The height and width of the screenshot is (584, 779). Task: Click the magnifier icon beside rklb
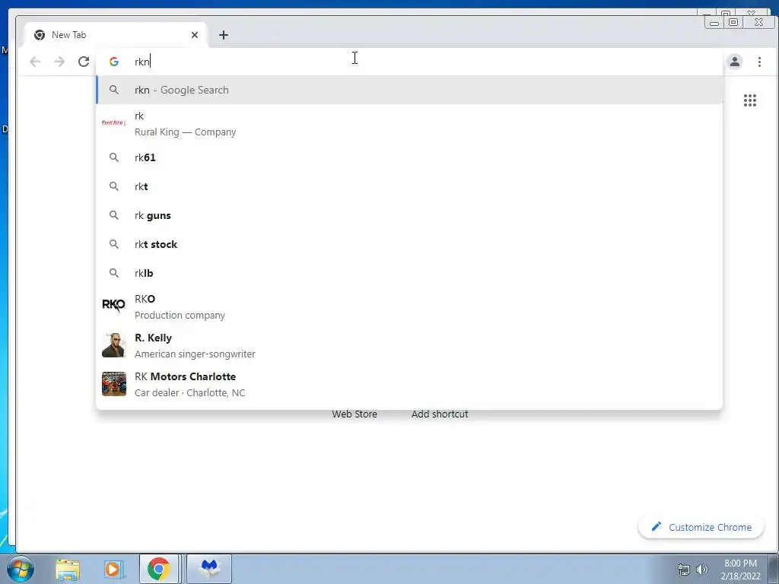(x=114, y=273)
